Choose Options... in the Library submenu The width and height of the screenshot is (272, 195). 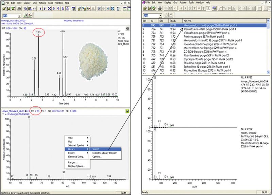click(105, 157)
